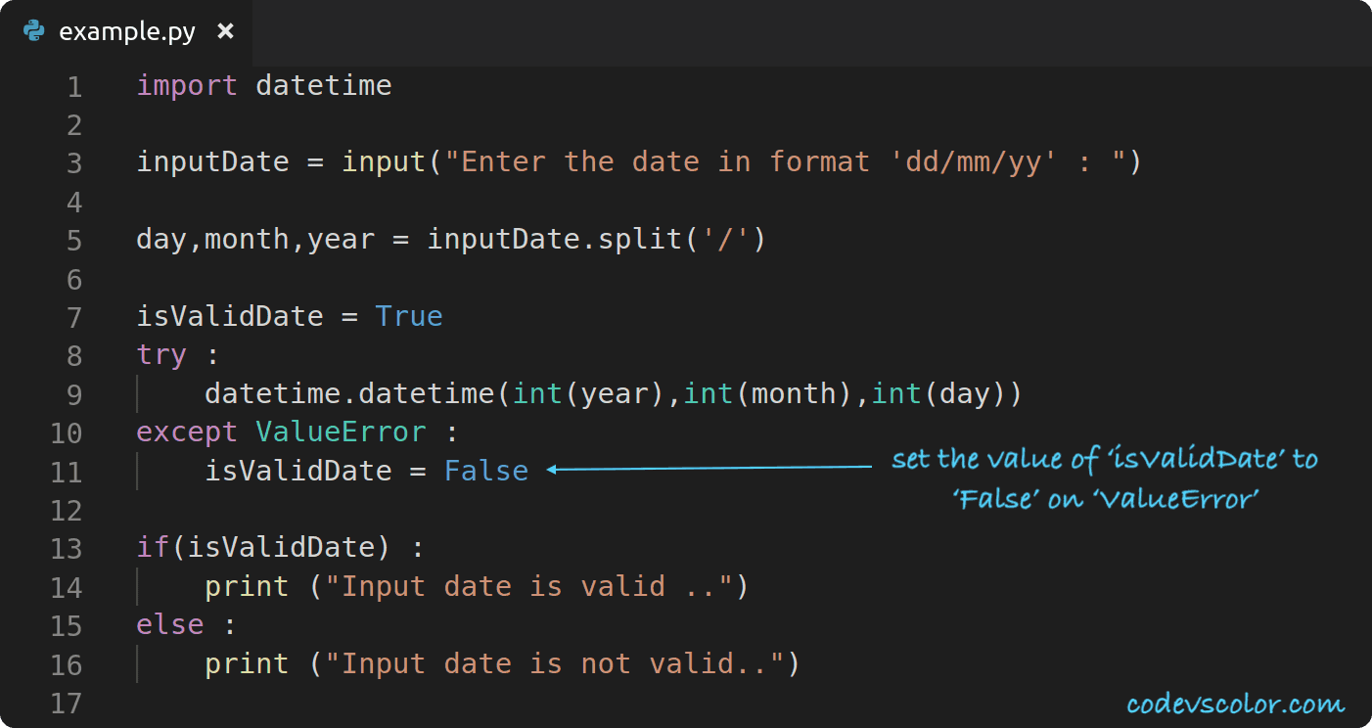
Task: Select the try keyword on line 8
Action: click(160, 354)
